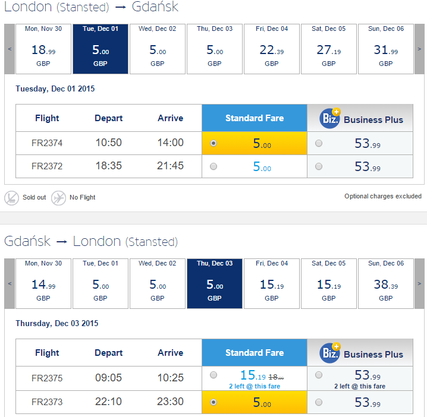Screen dimensions: 427x417
Task: Click the Biz Plus logo in return table
Action: coord(330,353)
